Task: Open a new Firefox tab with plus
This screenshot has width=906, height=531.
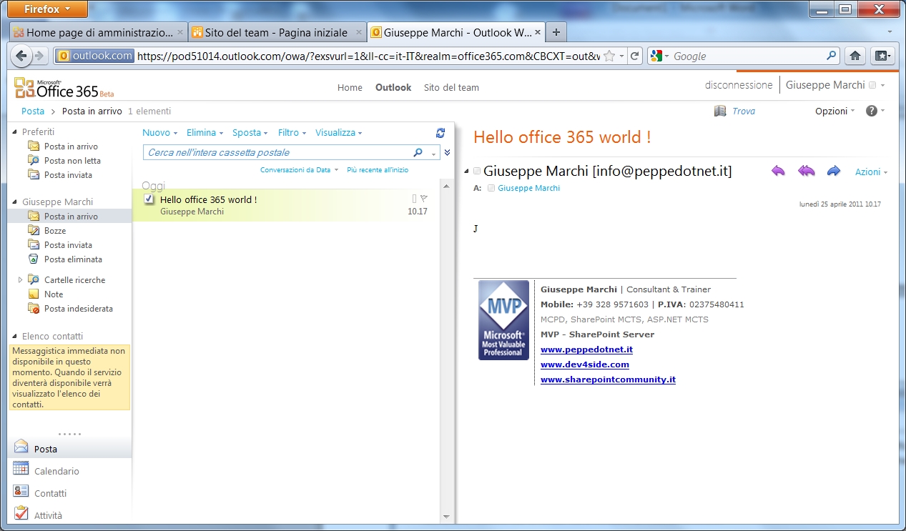Action: [x=556, y=32]
